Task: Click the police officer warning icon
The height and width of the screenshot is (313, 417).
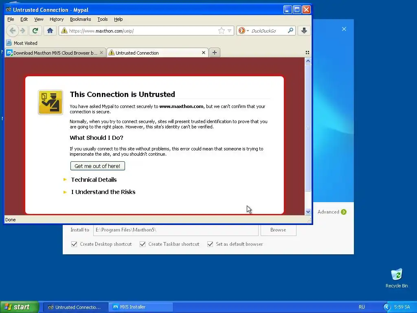Action: tap(50, 102)
